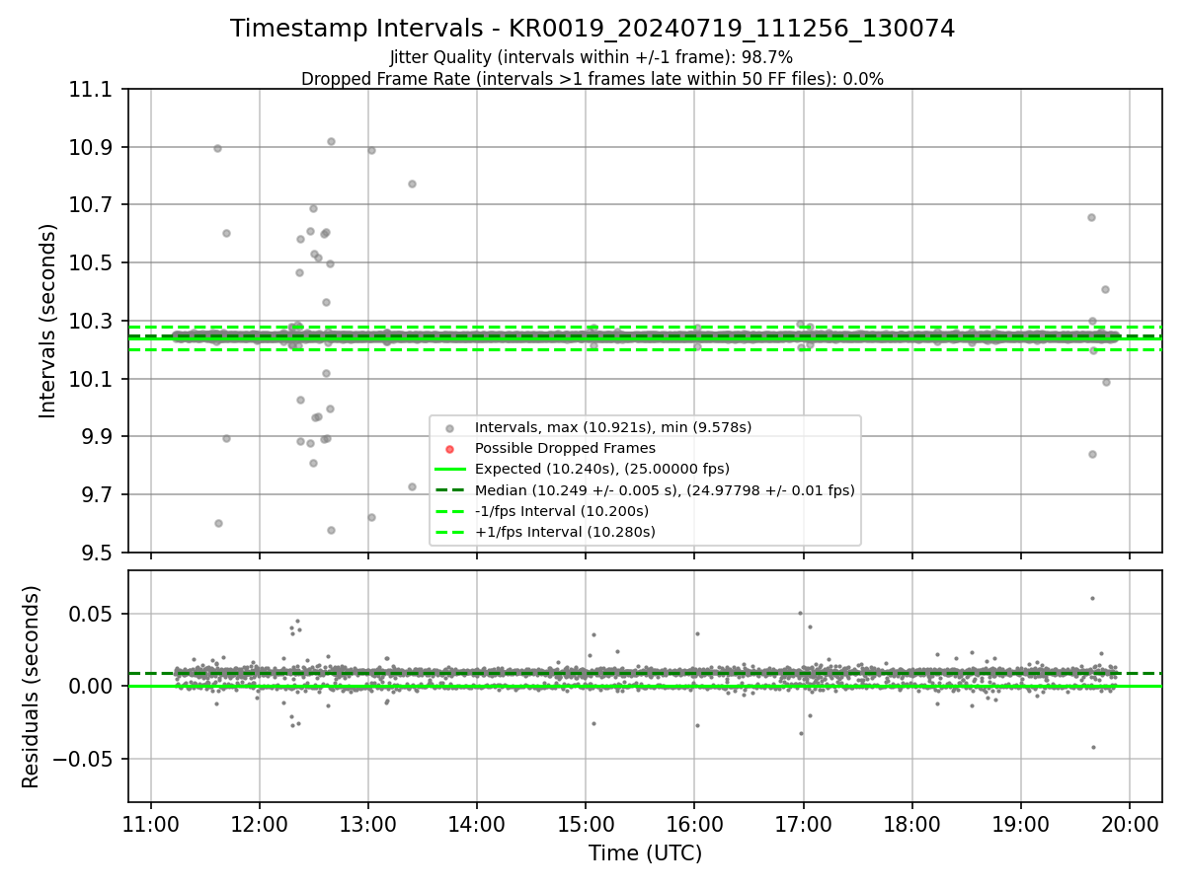Screen dimensions: 1185x888
Task: Click the 19:00 time tick label
Action: coord(1020,824)
